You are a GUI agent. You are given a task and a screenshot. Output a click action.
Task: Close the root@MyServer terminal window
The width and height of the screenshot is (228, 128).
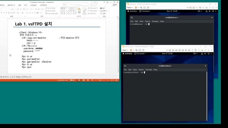point(212,17)
